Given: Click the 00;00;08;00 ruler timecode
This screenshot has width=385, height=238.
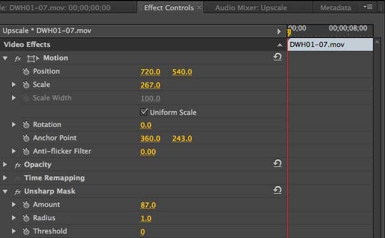Looking at the screenshot, I should click(x=348, y=28).
